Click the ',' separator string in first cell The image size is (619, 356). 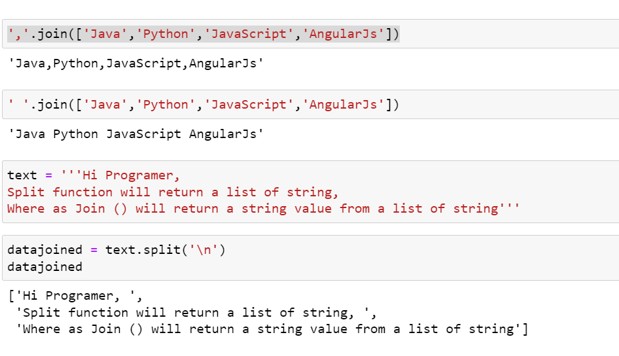[18, 34]
